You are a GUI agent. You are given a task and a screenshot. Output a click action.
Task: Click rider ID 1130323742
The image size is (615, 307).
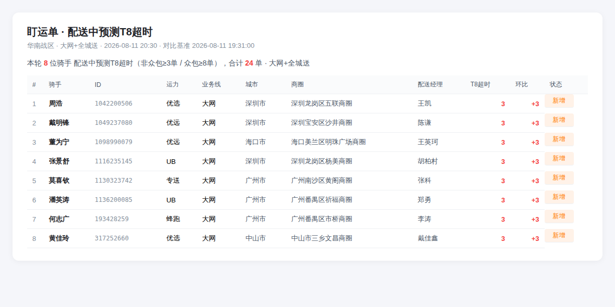[x=113, y=181]
